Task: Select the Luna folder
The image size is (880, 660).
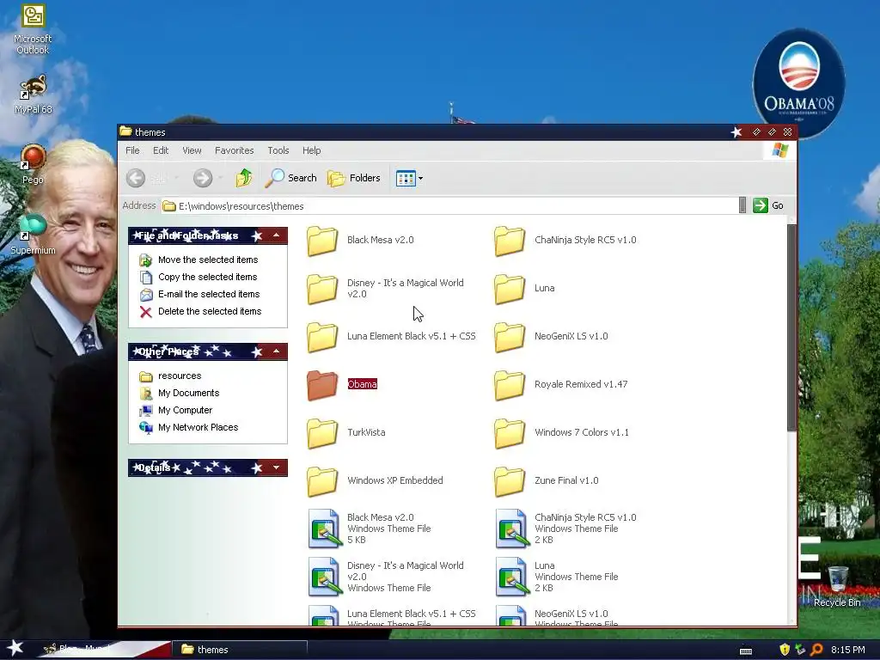Action: coord(525,289)
